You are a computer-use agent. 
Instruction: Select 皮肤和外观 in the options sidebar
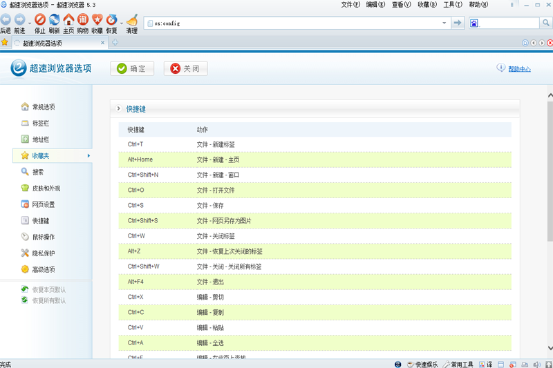tap(46, 188)
